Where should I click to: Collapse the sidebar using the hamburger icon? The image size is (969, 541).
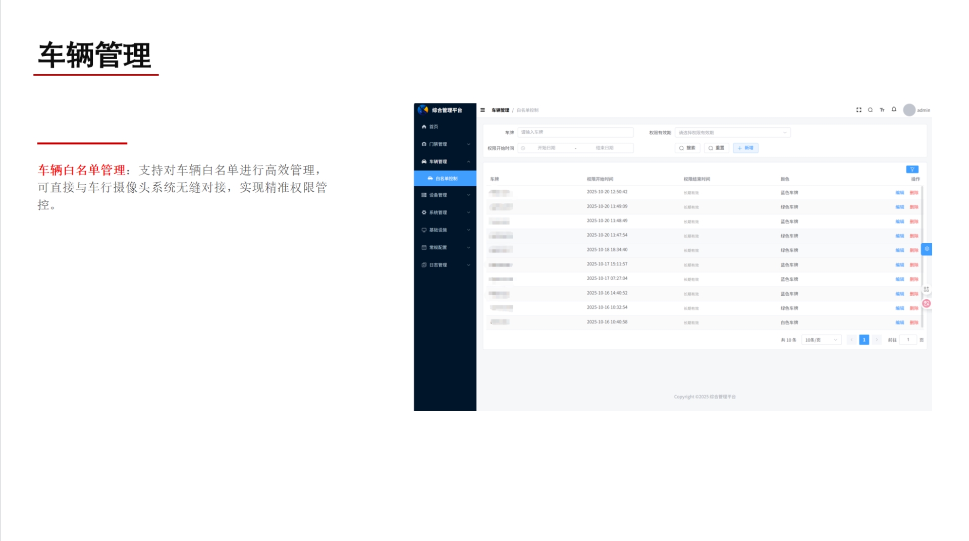483,110
